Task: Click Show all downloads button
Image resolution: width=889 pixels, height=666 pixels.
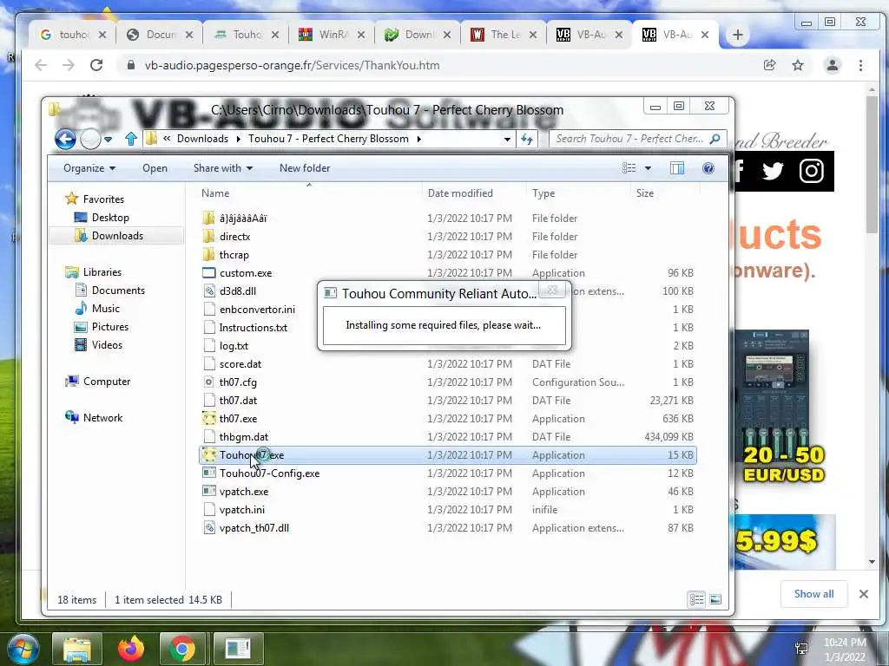Action: 813,593
